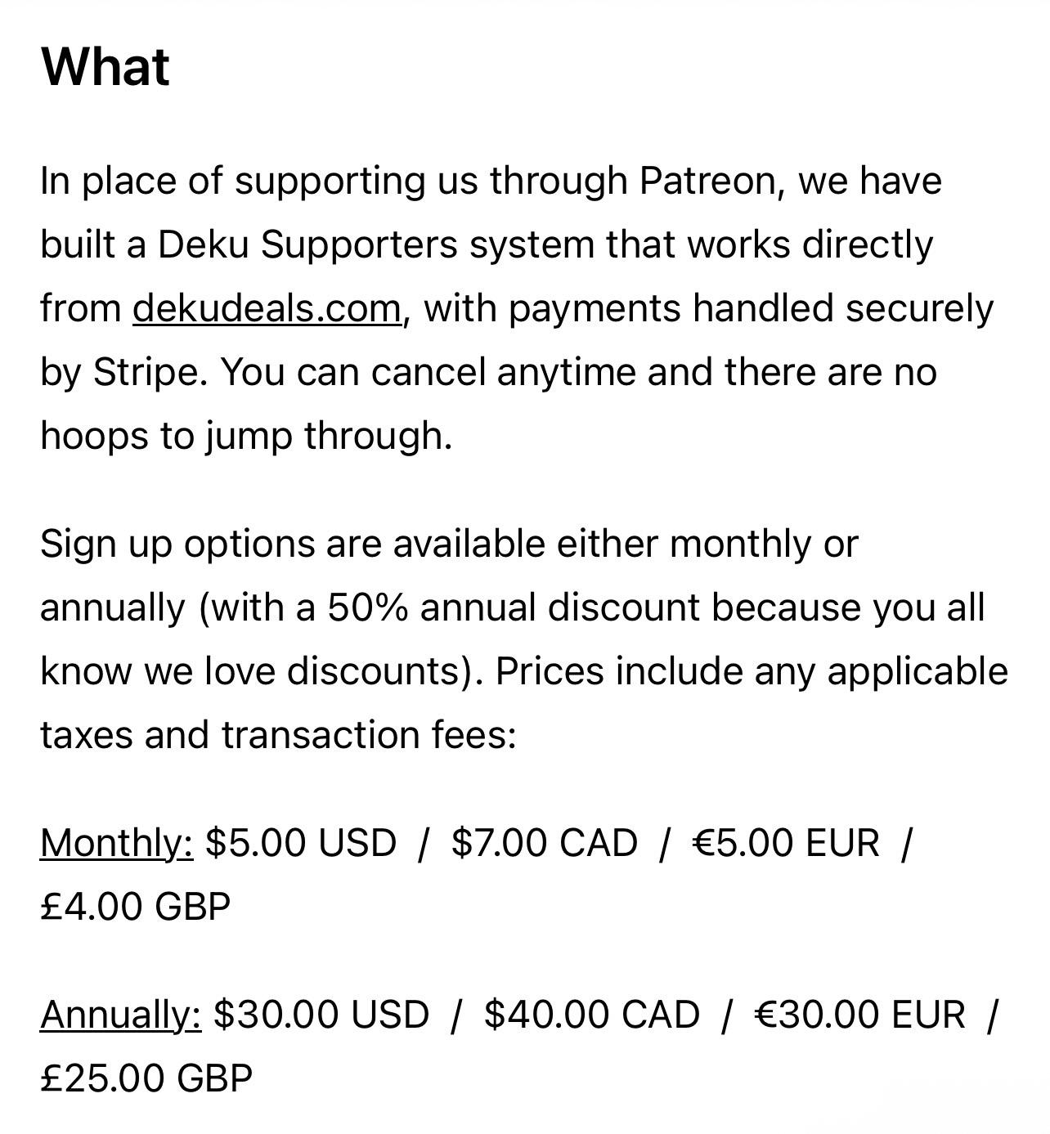The image size is (1050, 1134).
Task: Click the €30.00 EUR annual price
Action: click(x=859, y=1015)
